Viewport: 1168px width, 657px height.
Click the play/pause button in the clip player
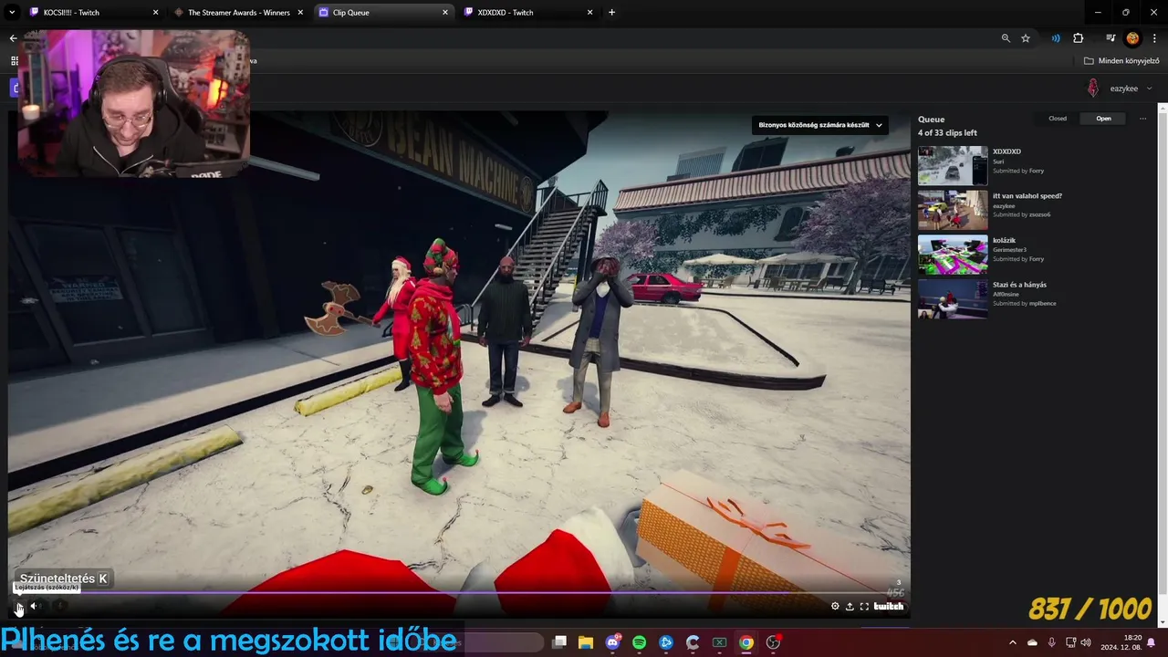(x=18, y=606)
